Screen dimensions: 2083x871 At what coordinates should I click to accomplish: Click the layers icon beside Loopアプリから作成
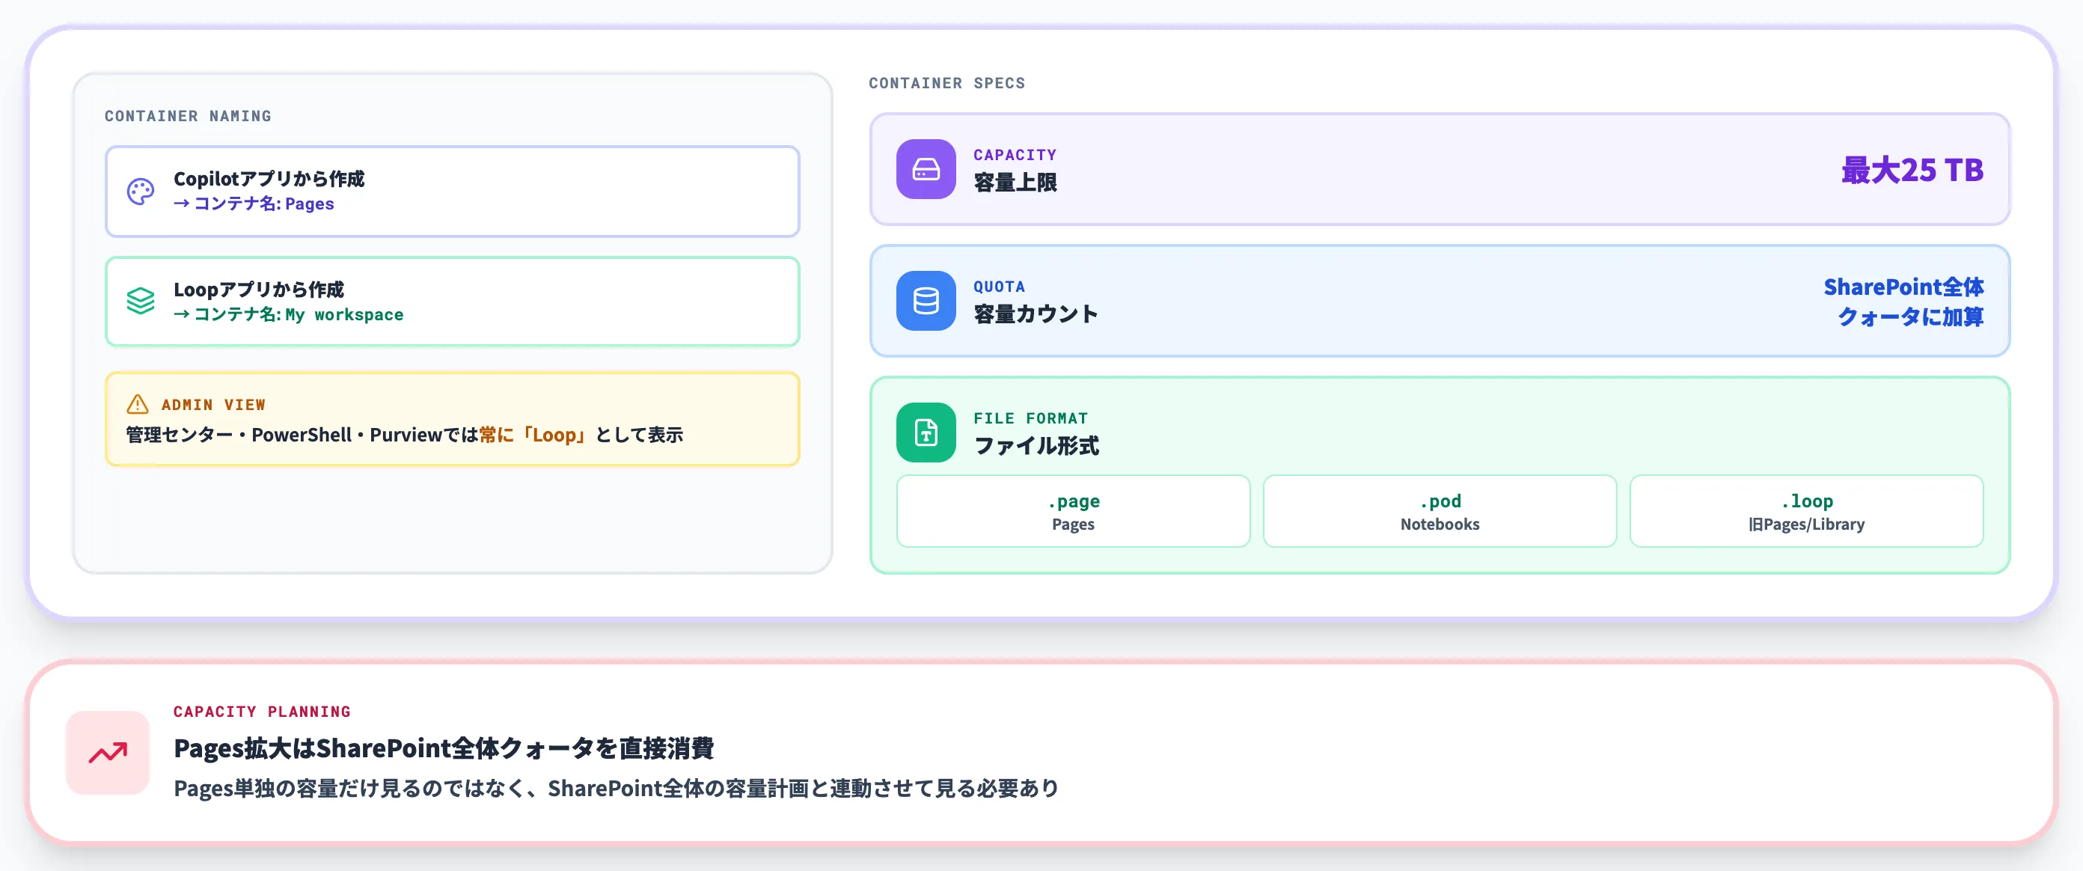[141, 302]
